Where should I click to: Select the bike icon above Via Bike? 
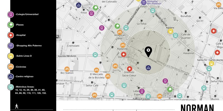[x=219, y=4]
